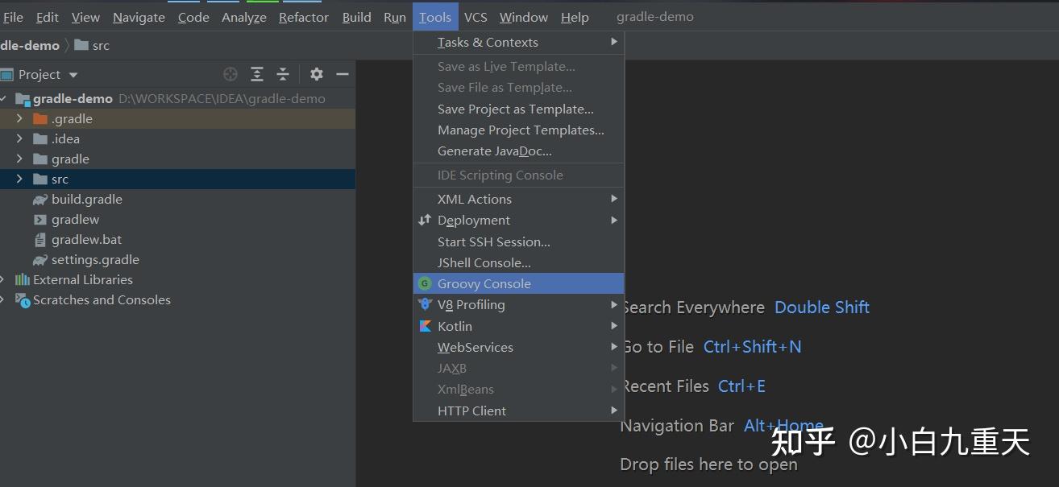Click the Groovy Console green icon

[x=425, y=283]
